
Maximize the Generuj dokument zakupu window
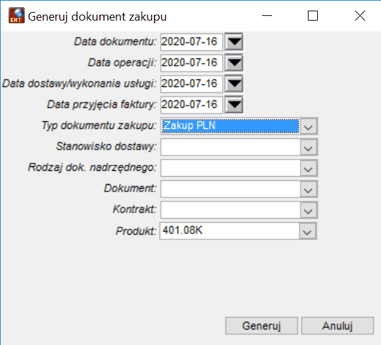pos(313,16)
